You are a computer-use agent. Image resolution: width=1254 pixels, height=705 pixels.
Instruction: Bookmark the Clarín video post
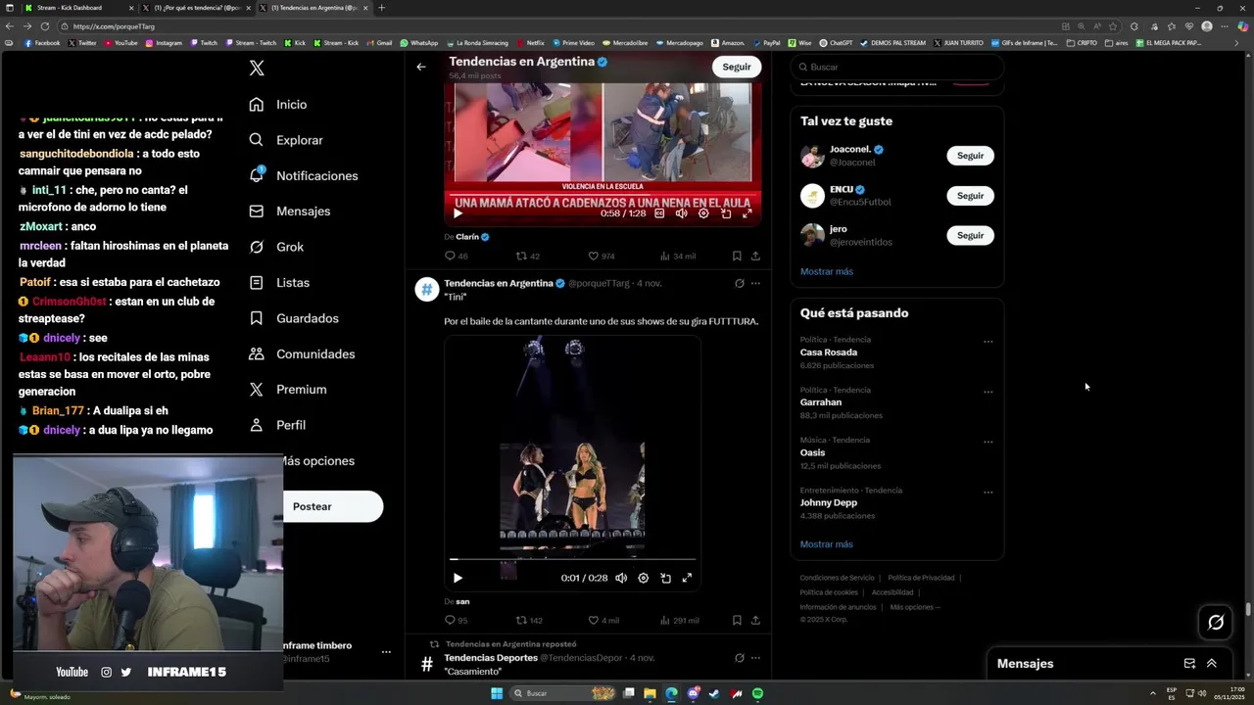(737, 257)
